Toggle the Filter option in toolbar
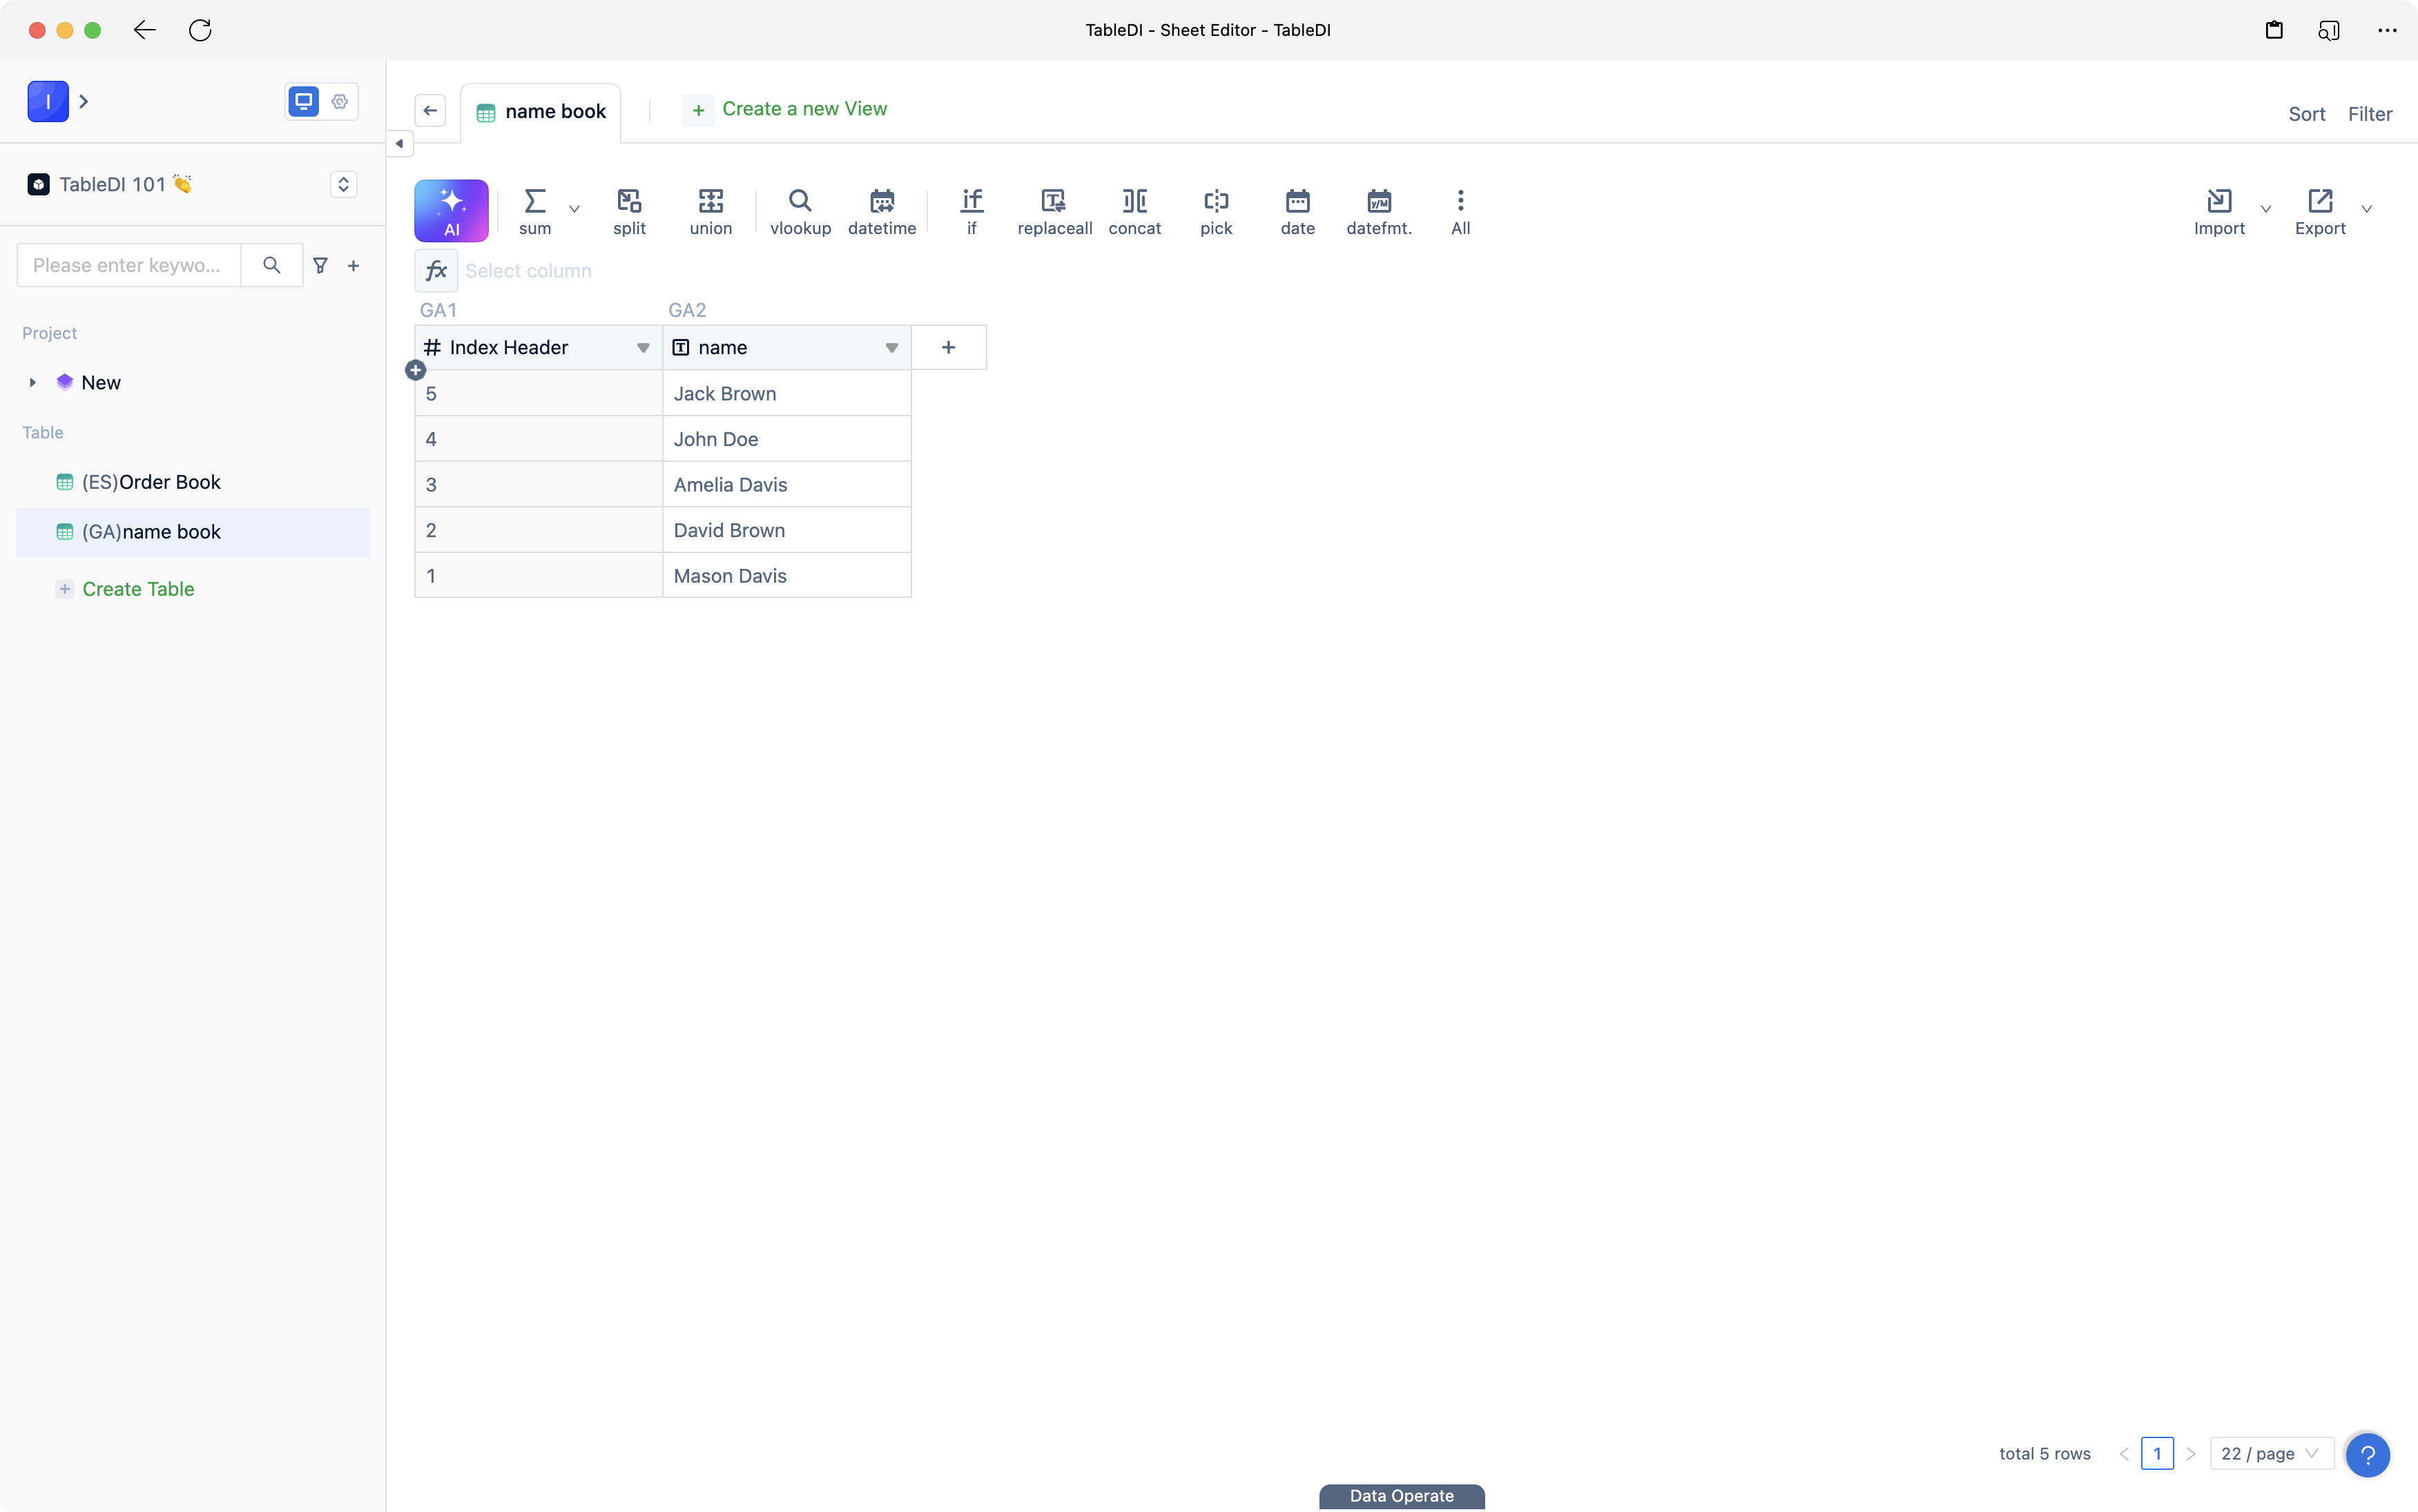 tap(2369, 113)
